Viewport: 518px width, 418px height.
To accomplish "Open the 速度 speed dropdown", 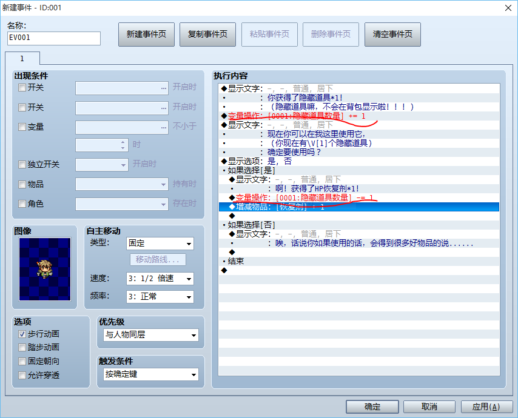I will pos(160,279).
